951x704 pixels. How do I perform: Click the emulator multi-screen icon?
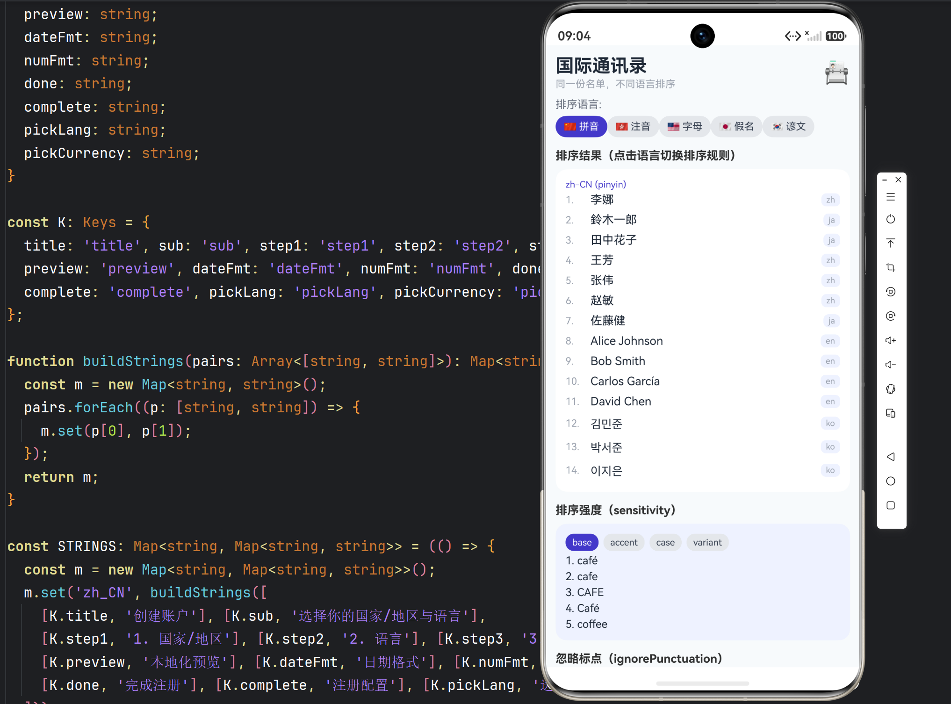tap(891, 413)
